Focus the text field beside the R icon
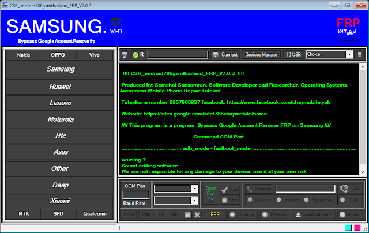 [178, 55]
